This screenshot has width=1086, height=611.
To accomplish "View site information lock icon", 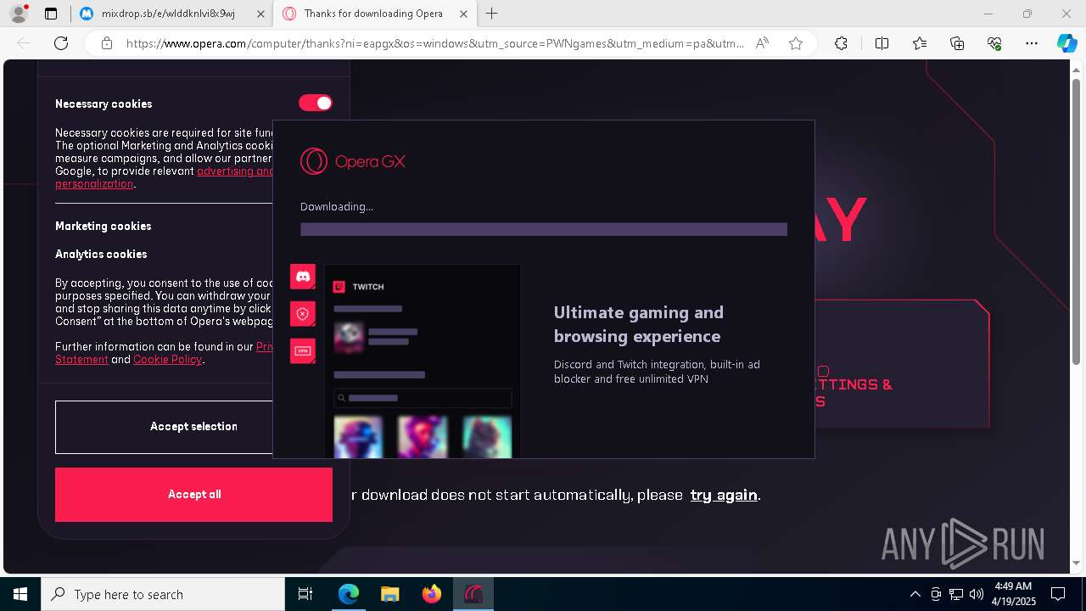I will tap(107, 43).
